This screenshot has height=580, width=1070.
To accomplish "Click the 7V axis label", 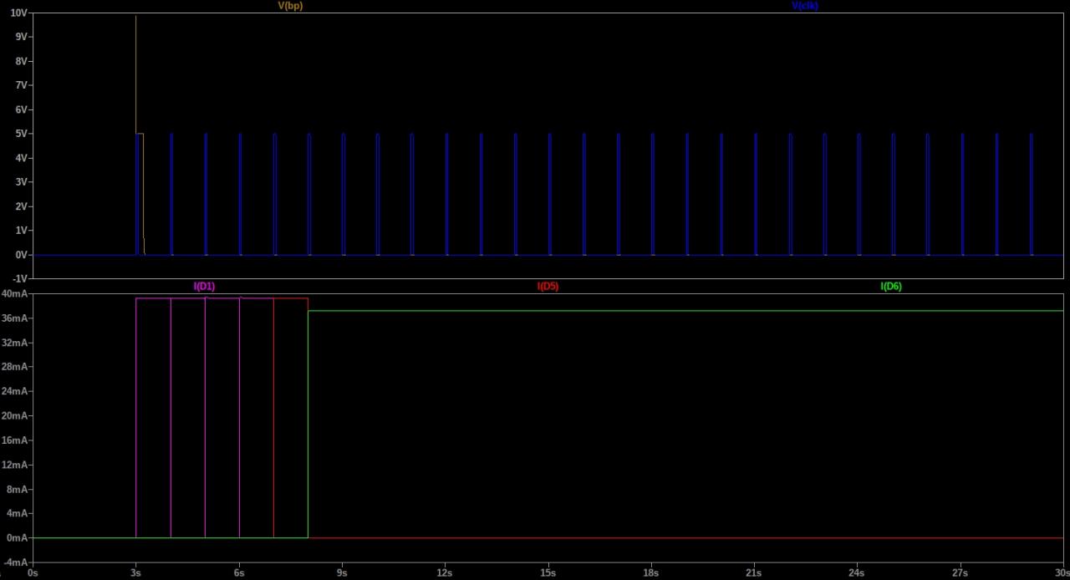I will (23, 86).
